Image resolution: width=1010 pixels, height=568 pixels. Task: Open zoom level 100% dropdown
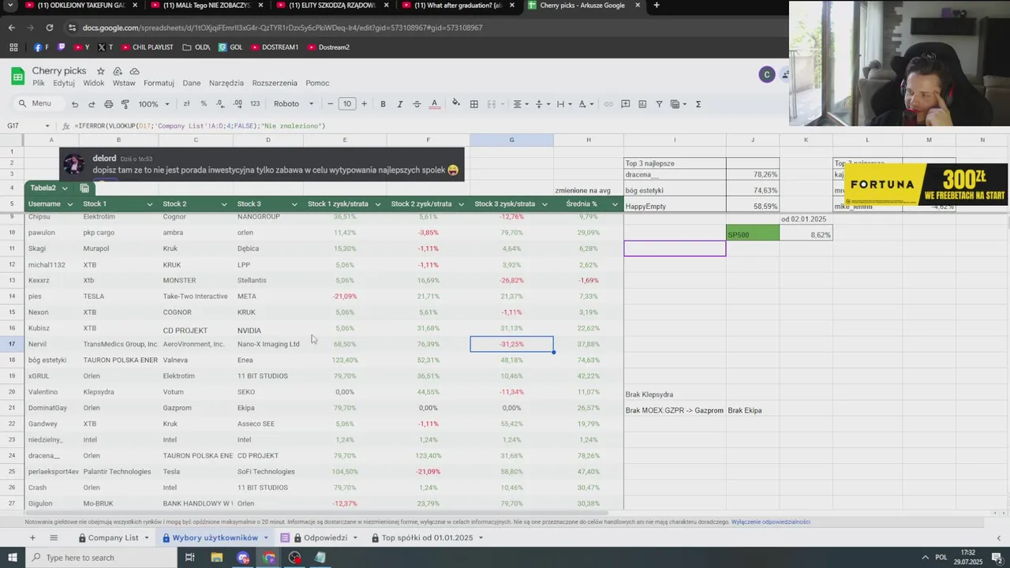click(154, 104)
